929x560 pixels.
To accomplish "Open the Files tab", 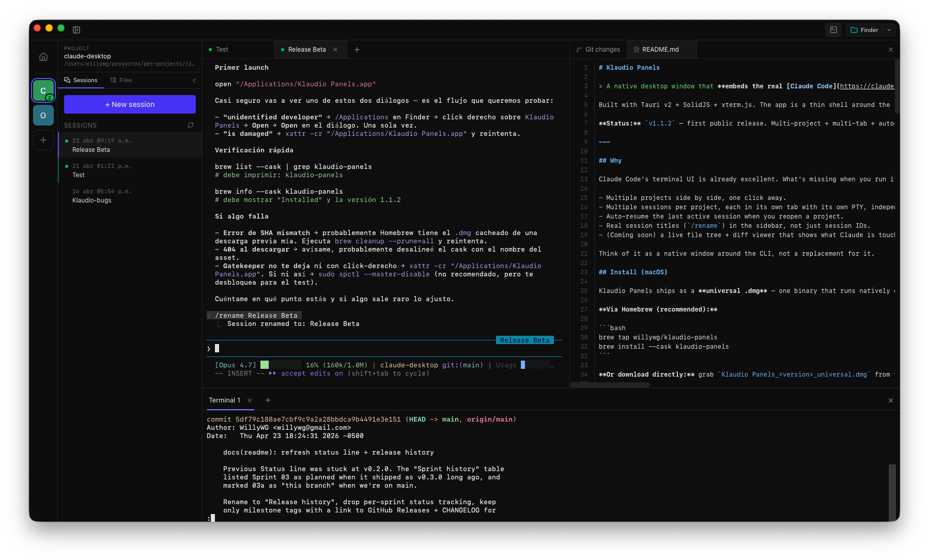I will [x=121, y=80].
